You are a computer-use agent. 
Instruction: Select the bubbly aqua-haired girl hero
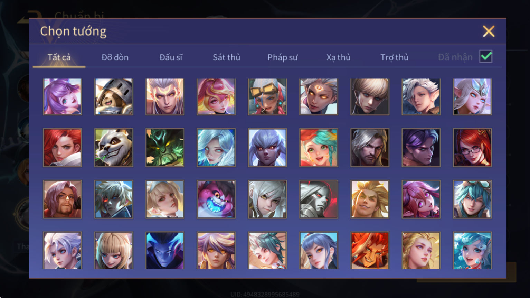pyautogui.click(x=472, y=250)
